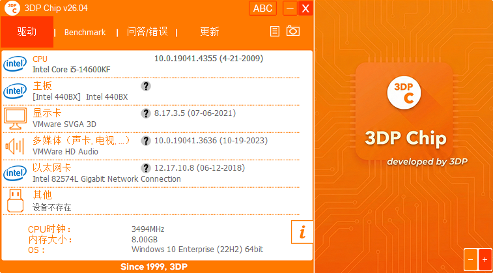Open the 其他 devices link
The width and height of the screenshot is (493, 273).
tap(42, 195)
